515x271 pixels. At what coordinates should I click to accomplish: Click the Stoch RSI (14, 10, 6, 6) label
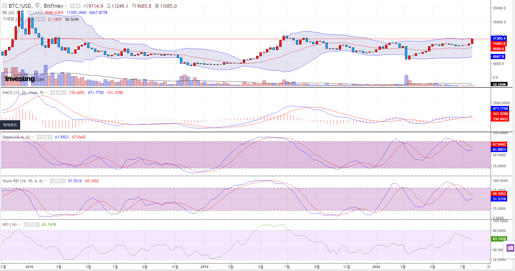[x=22, y=181]
